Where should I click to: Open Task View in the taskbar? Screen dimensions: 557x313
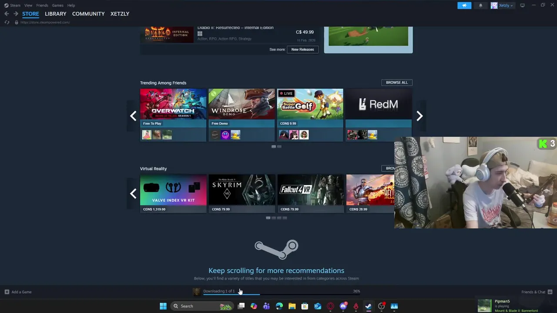[x=241, y=306]
